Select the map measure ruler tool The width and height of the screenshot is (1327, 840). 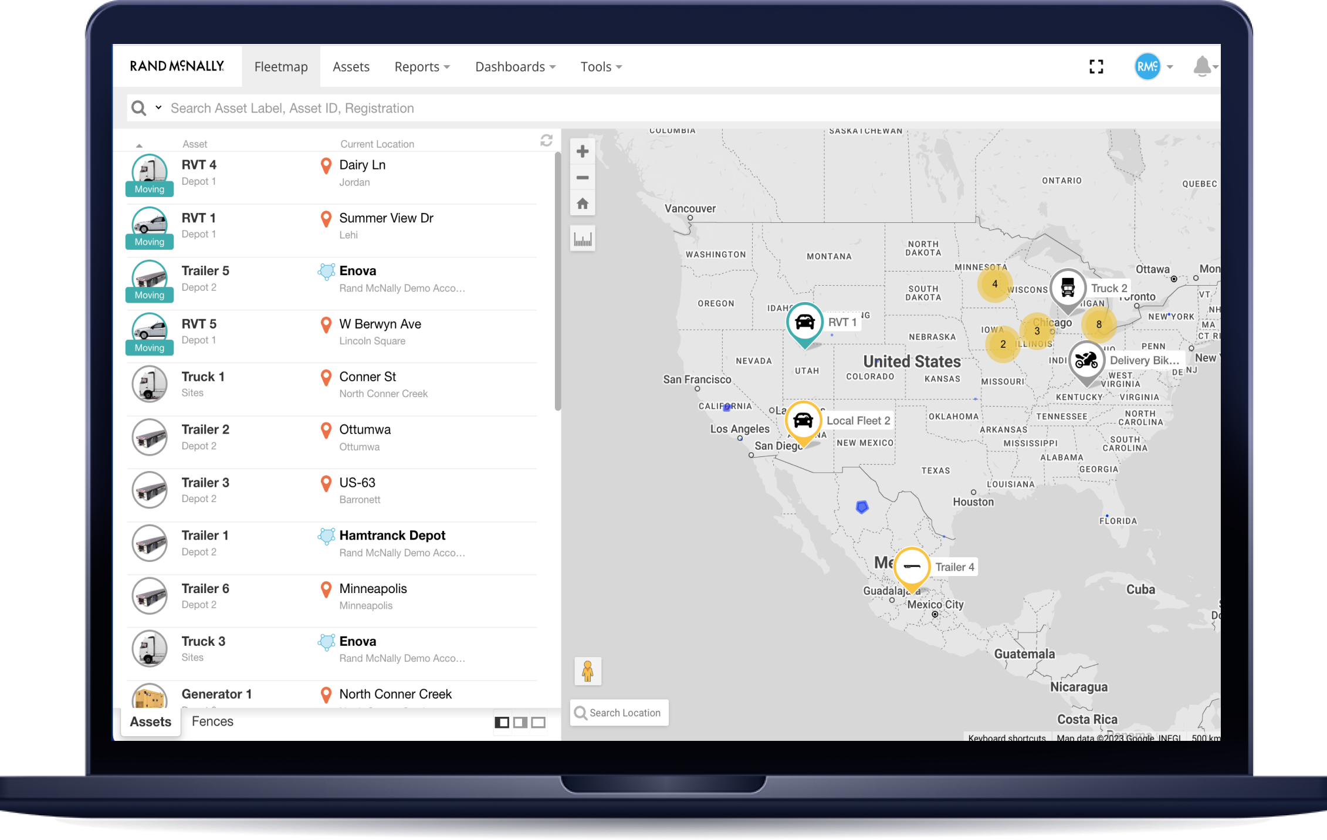[x=583, y=239]
